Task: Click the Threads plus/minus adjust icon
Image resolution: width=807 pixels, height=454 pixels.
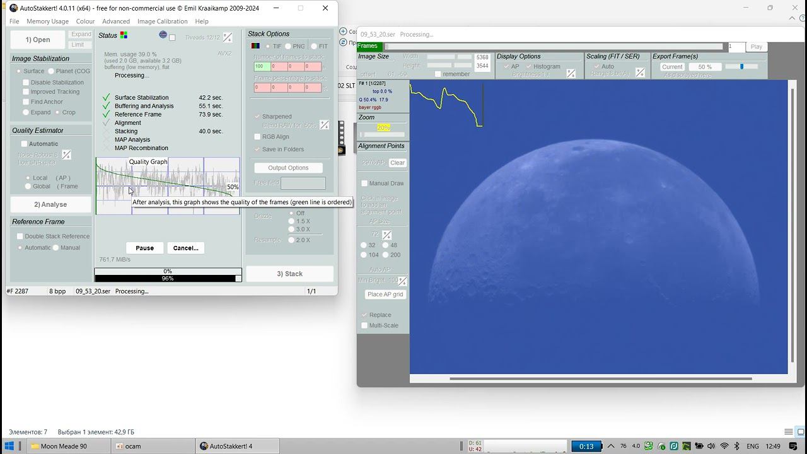Action: tap(228, 38)
